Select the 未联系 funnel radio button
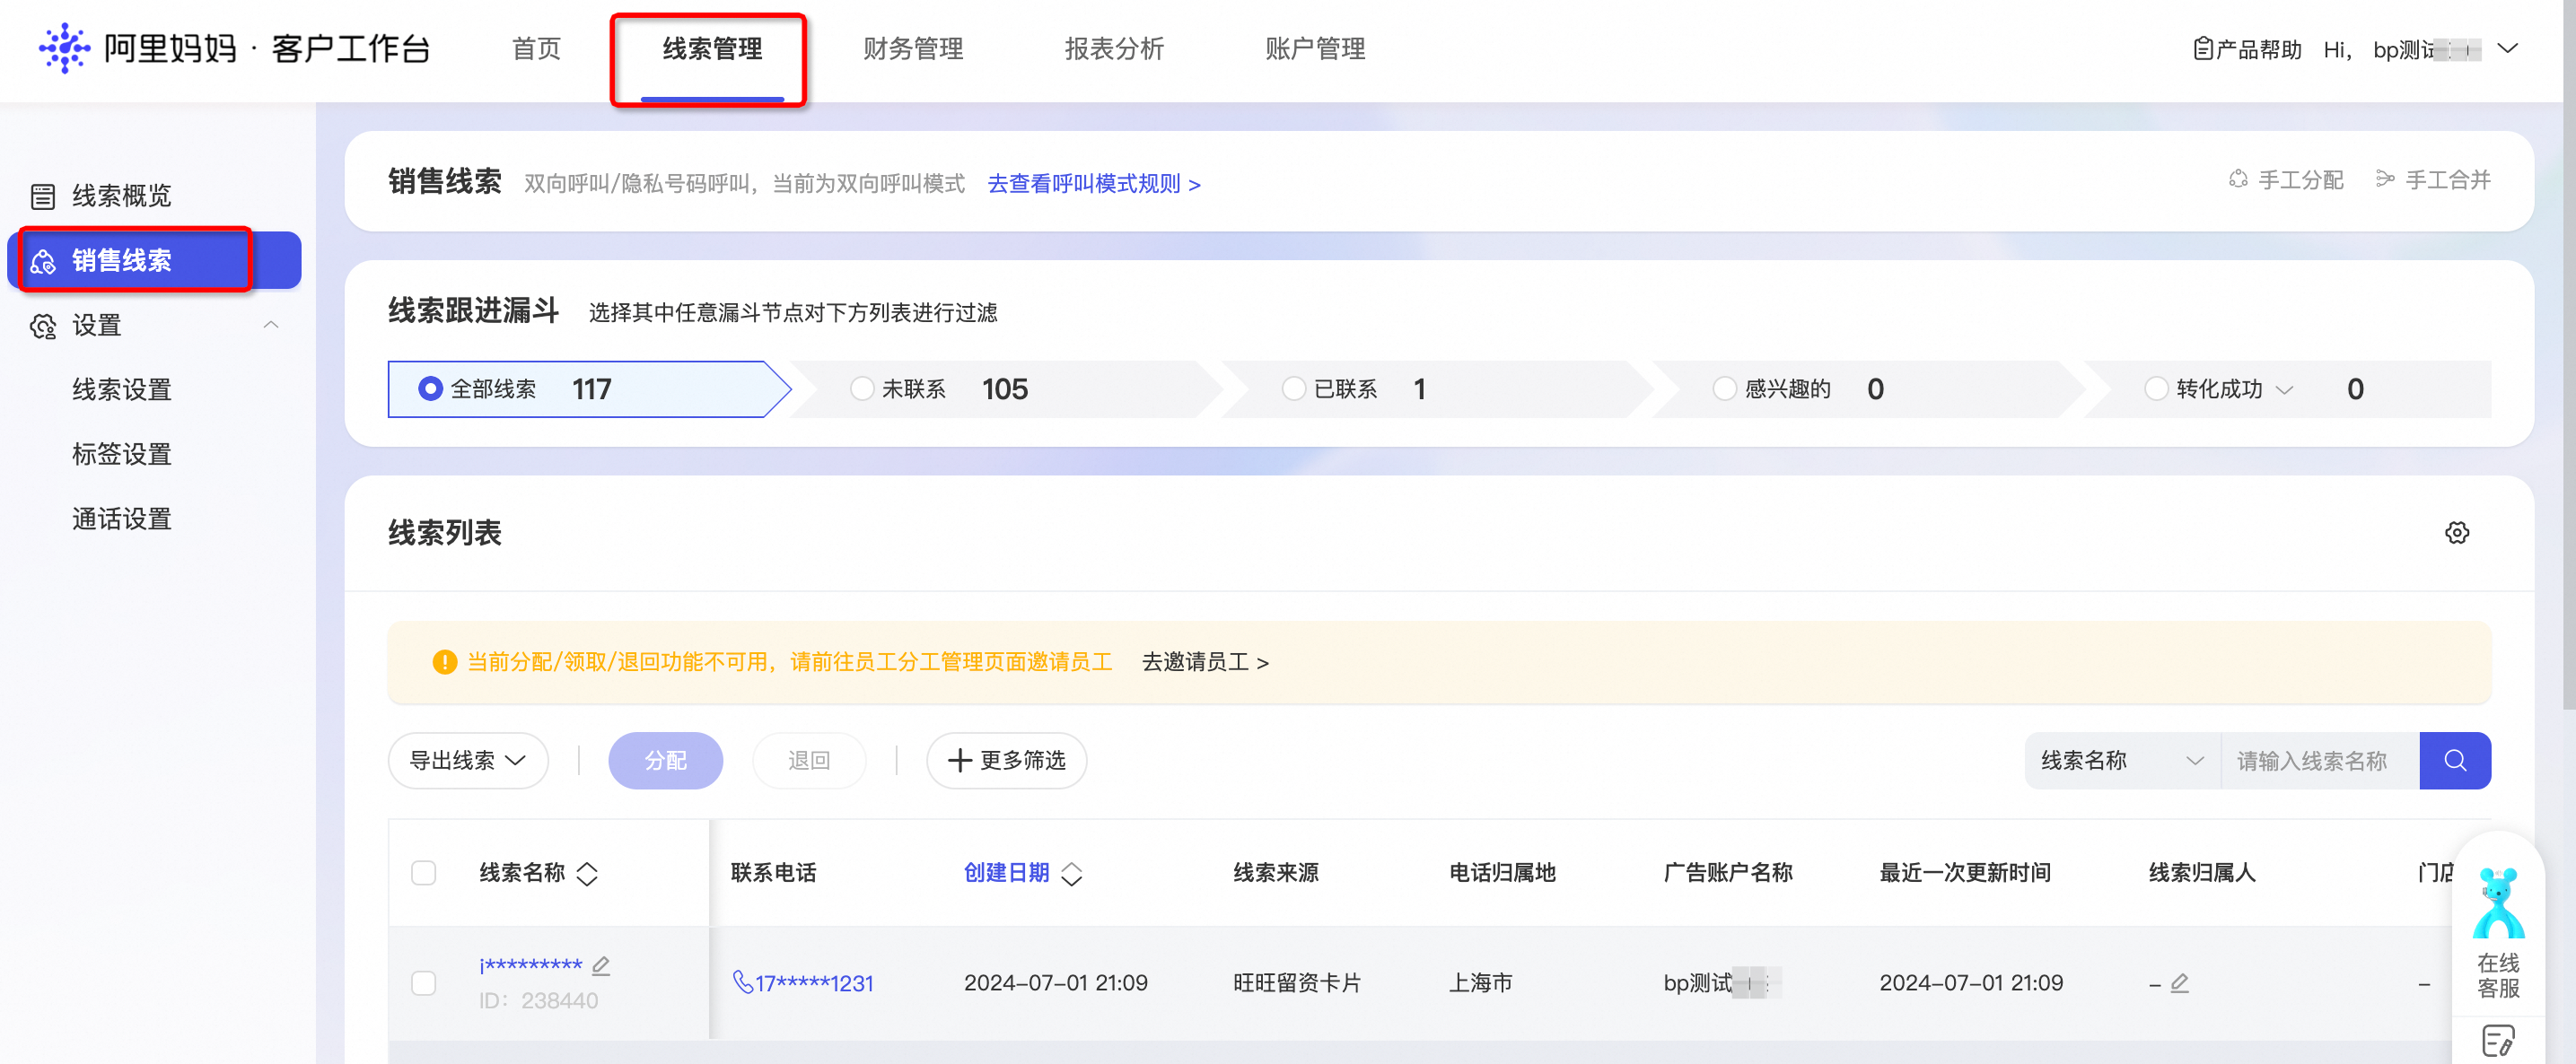This screenshot has height=1064, width=2576. pyautogui.click(x=861, y=388)
